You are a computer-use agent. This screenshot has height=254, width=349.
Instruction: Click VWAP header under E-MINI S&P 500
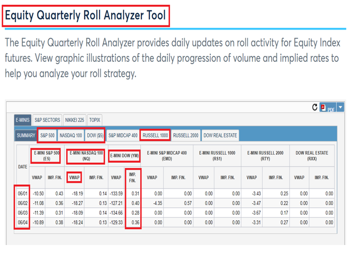pos(37,177)
